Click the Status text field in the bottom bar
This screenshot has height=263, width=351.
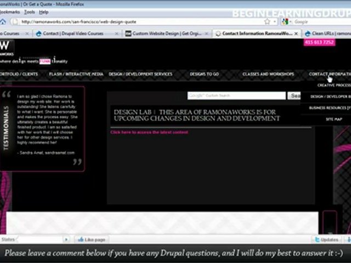(x=40, y=239)
